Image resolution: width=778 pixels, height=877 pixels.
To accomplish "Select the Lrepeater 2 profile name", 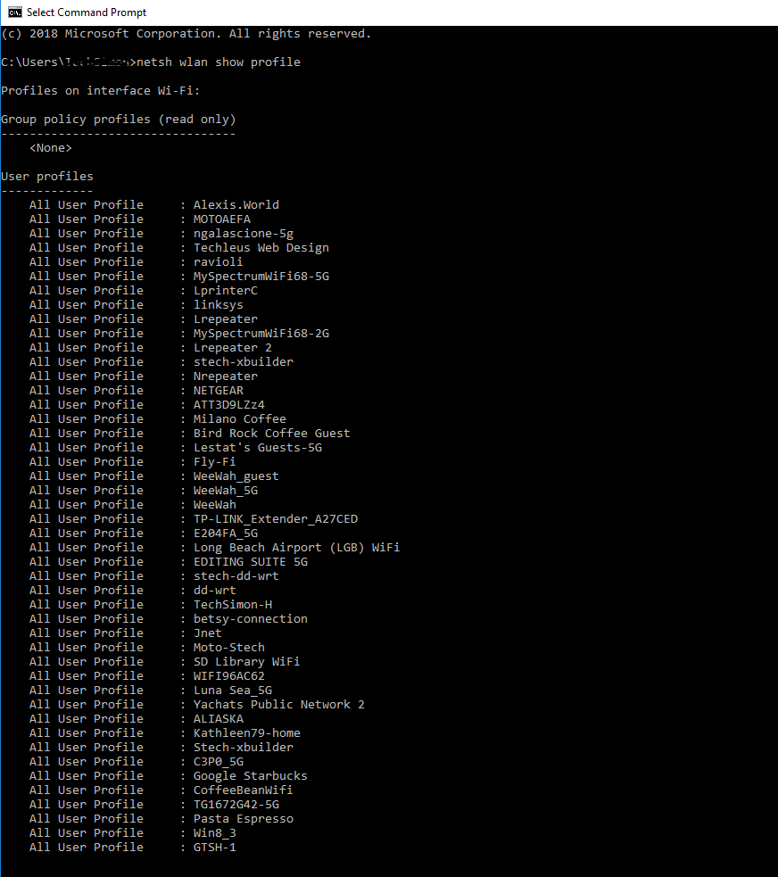I will coord(233,348).
